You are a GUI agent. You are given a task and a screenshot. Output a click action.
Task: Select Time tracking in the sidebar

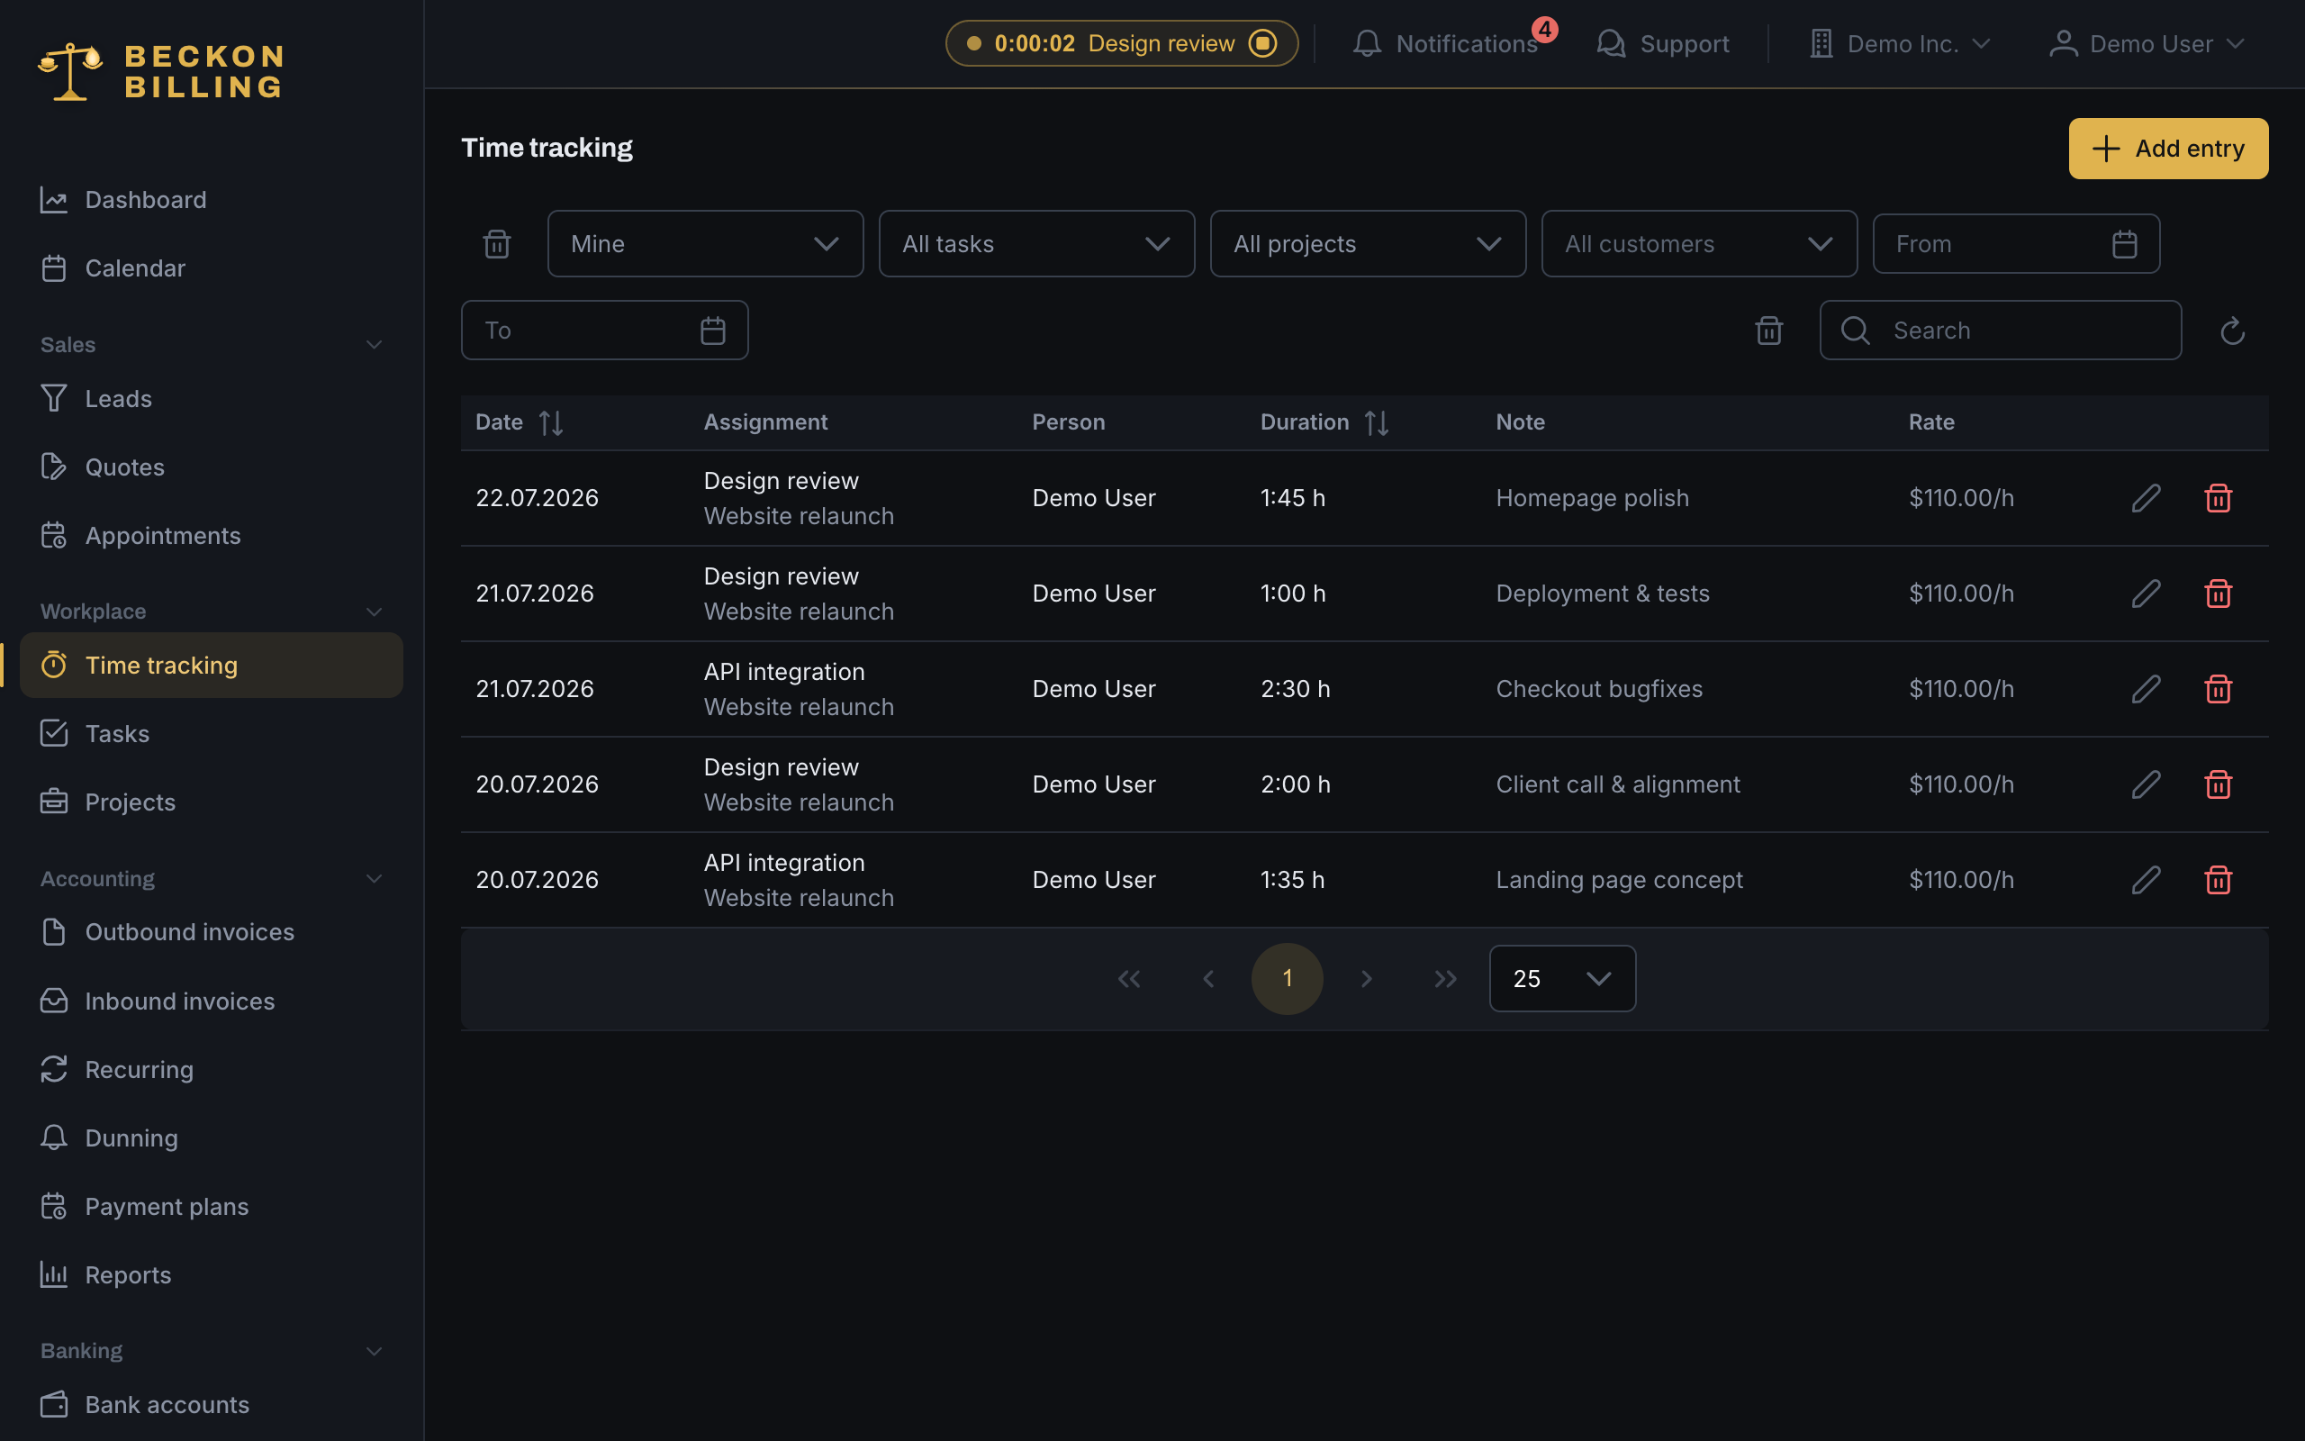click(x=212, y=666)
